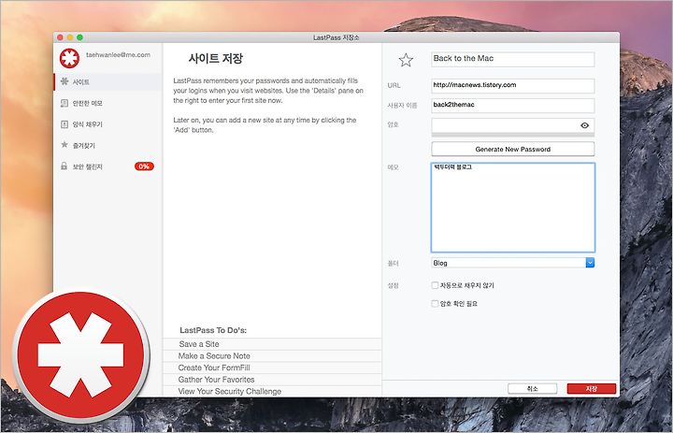
Task: Click the 0% security score badge
Action: tap(144, 166)
